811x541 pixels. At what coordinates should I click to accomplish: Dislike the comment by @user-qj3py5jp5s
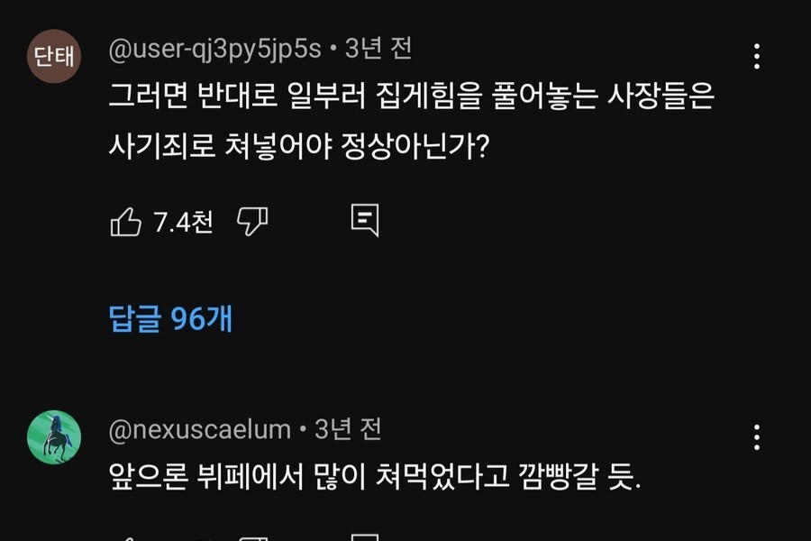click(252, 221)
